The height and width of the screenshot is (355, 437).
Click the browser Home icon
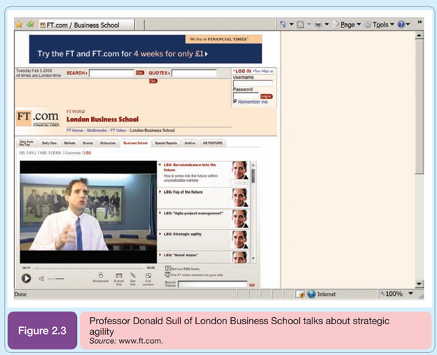pyautogui.click(x=283, y=24)
